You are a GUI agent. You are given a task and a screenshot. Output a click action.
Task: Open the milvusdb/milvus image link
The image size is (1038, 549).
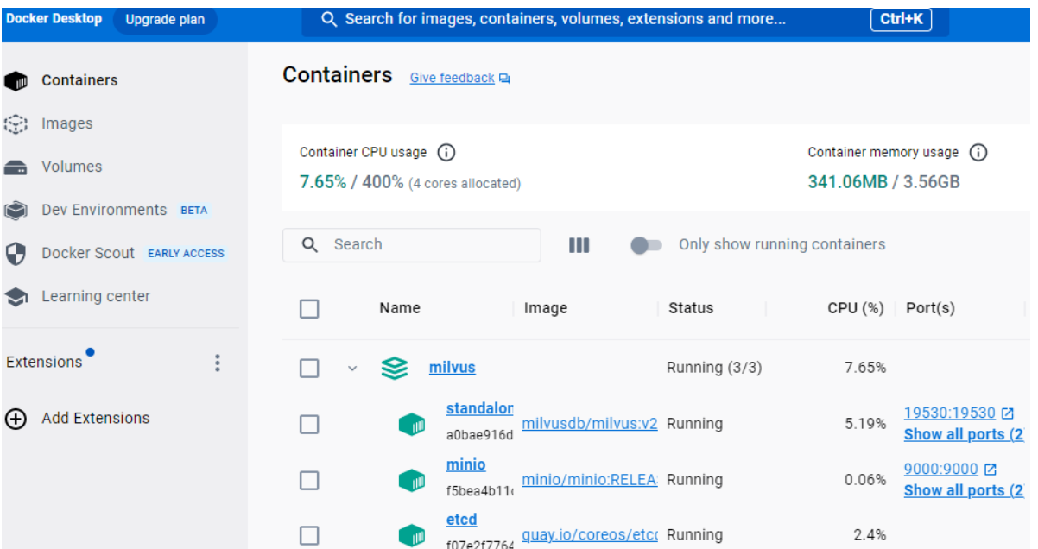point(590,424)
